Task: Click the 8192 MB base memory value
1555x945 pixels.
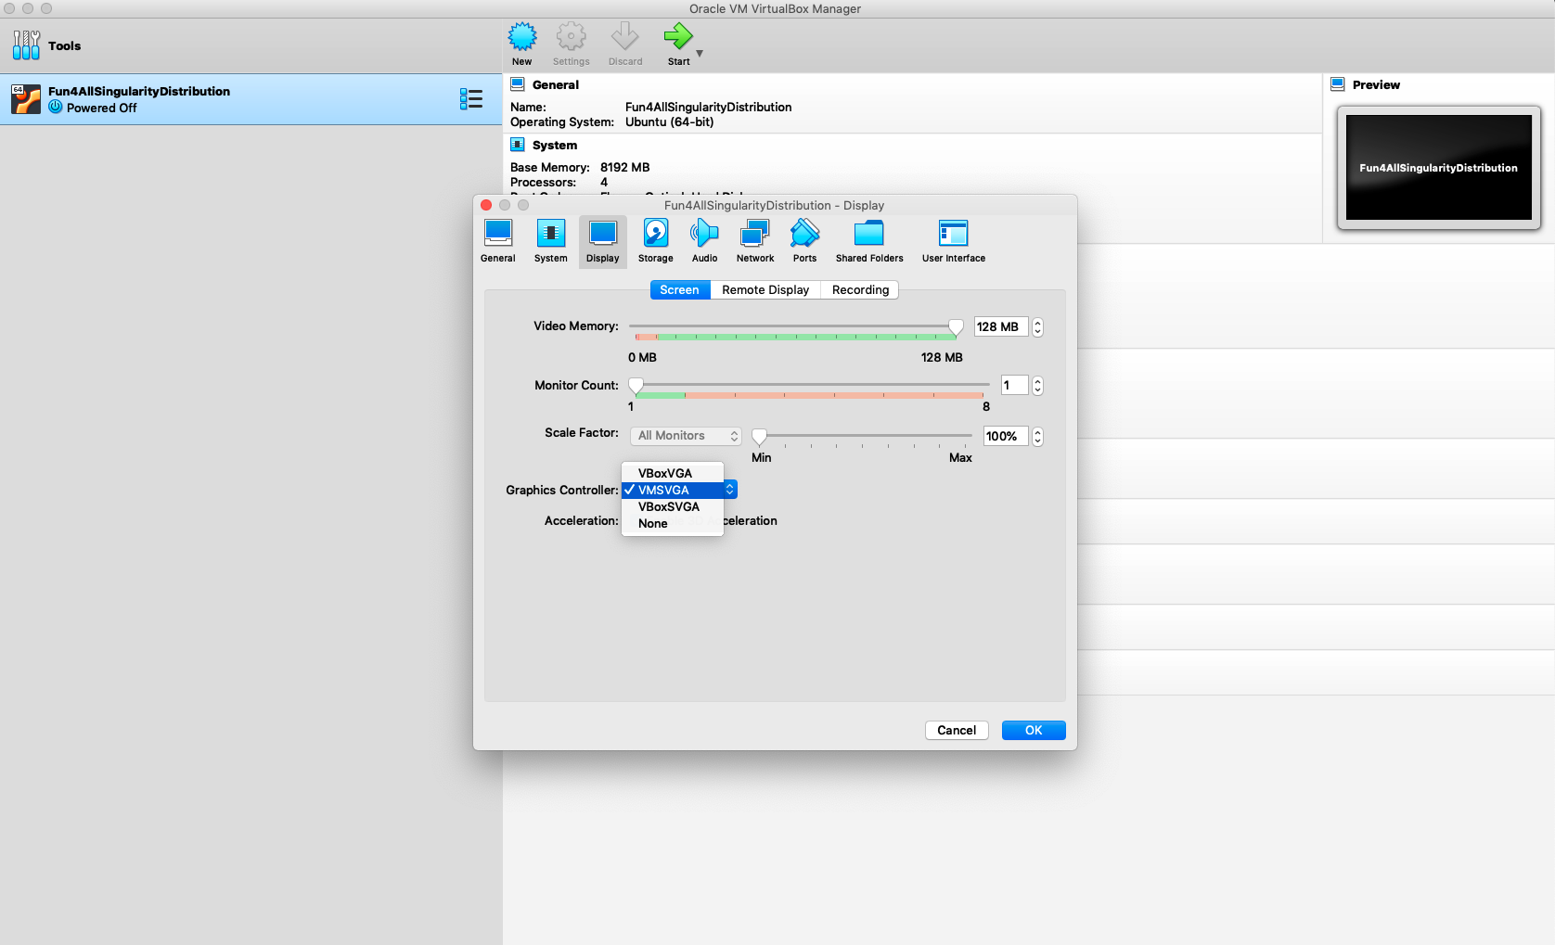Action: tap(625, 168)
